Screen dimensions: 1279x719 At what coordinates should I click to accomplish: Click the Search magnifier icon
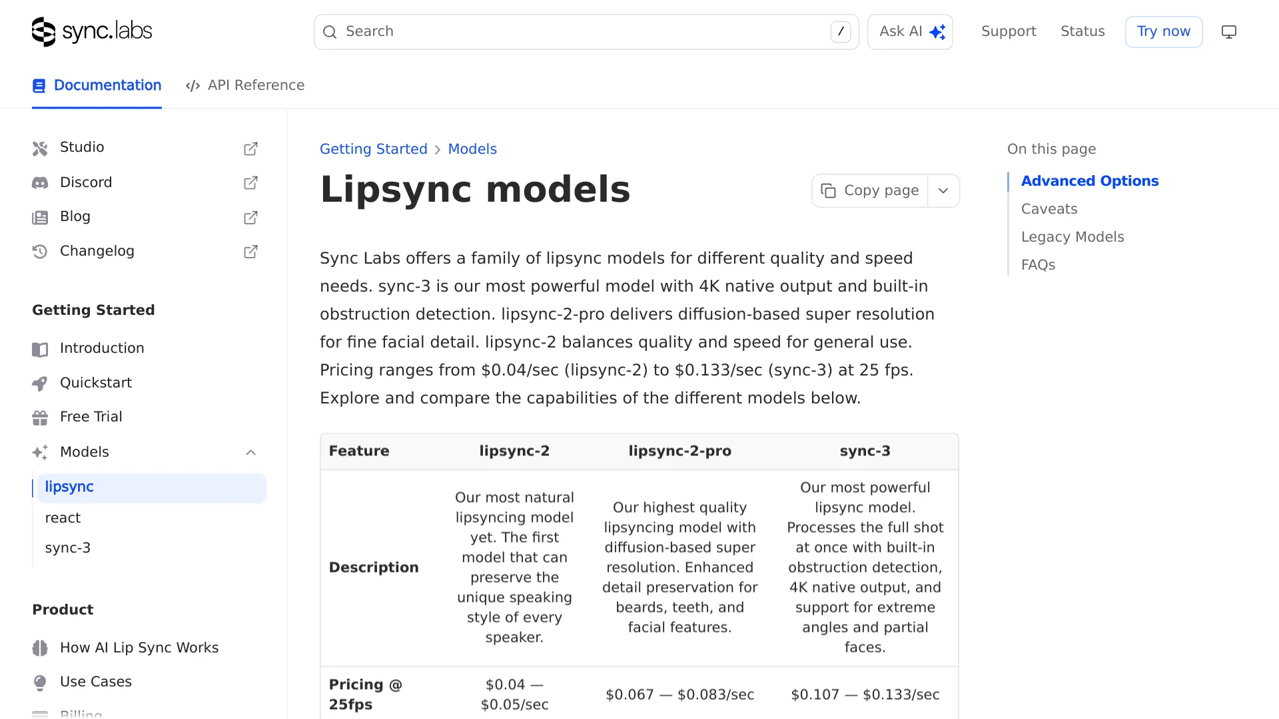(330, 32)
